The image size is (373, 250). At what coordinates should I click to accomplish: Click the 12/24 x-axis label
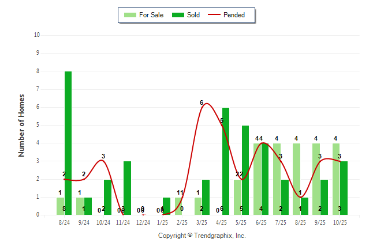click(x=143, y=223)
